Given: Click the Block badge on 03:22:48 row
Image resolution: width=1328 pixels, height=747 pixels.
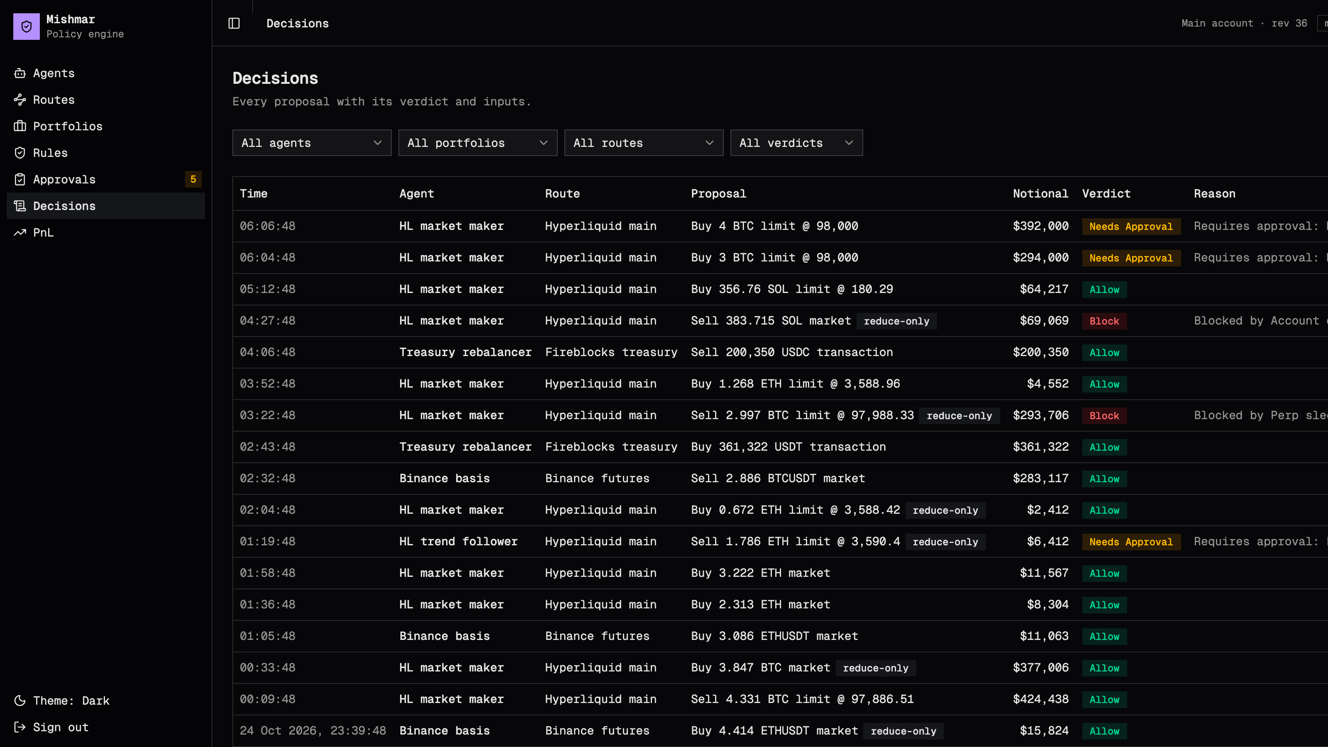Looking at the screenshot, I should tap(1104, 415).
